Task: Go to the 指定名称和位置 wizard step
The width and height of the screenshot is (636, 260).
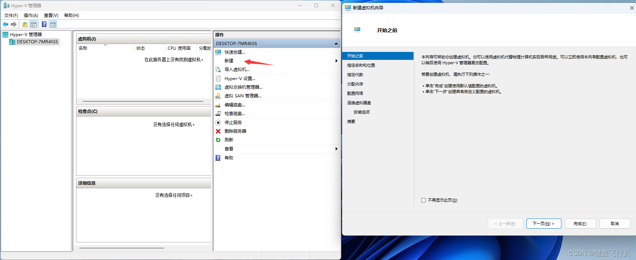Action: pos(361,65)
